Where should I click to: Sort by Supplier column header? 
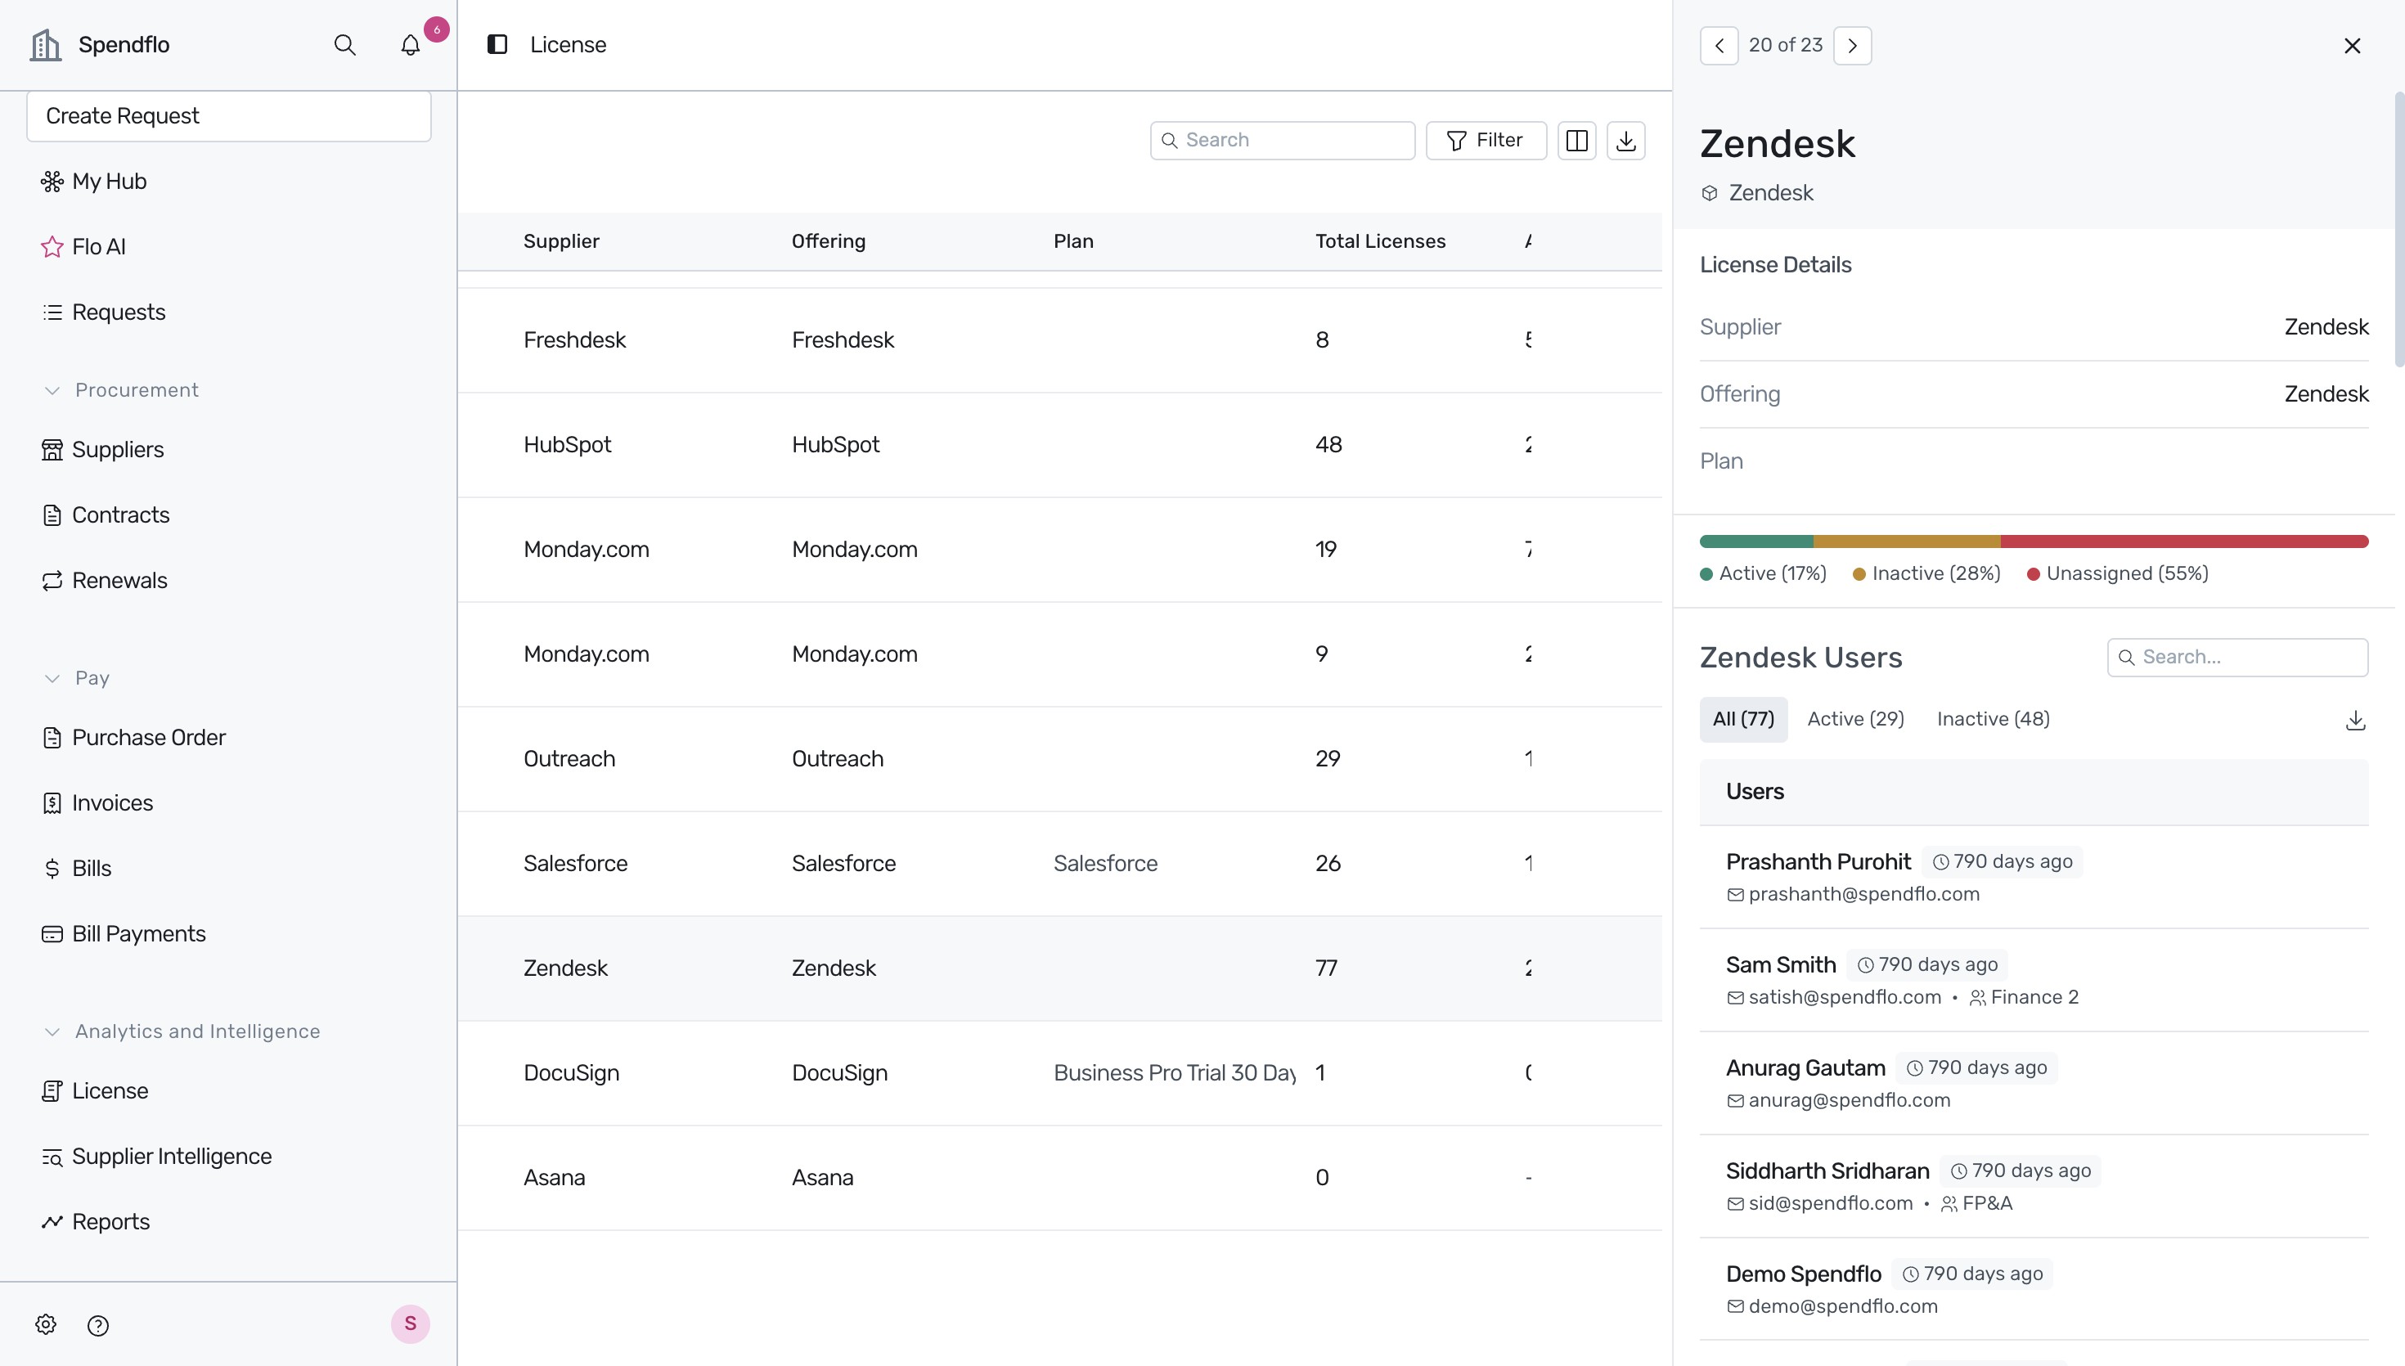[x=561, y=241]
